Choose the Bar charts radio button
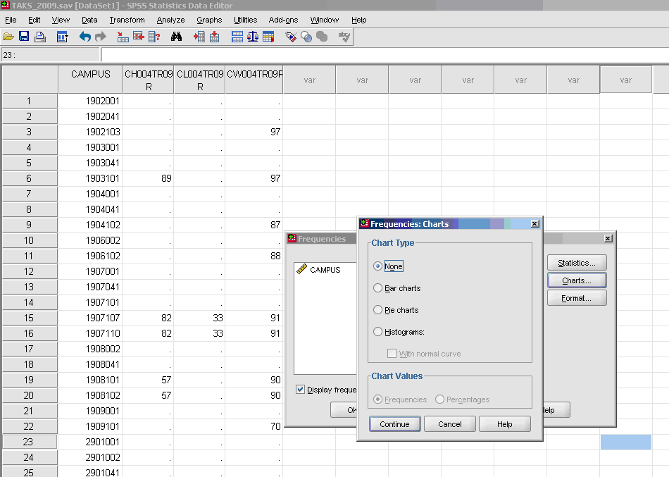The width and height of the screenshot is (669, 477). tap(379, 288)
